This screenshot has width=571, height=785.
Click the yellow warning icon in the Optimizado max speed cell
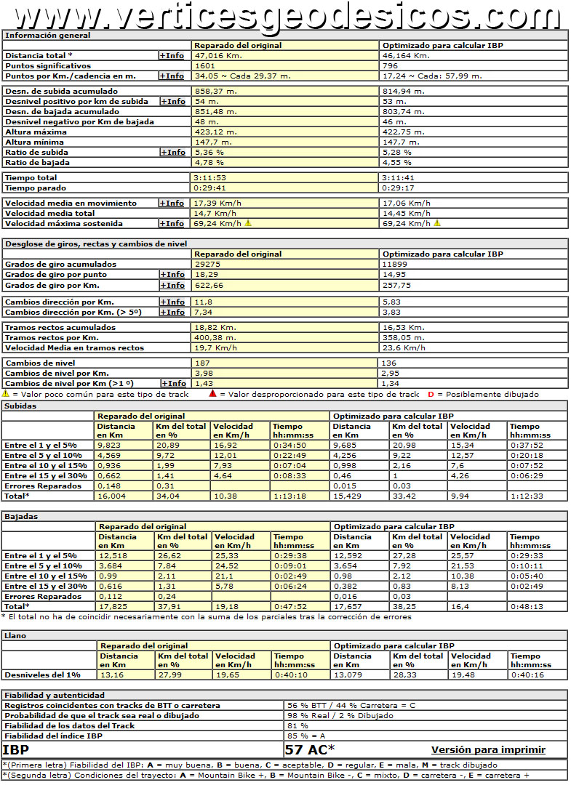[437, 224]
